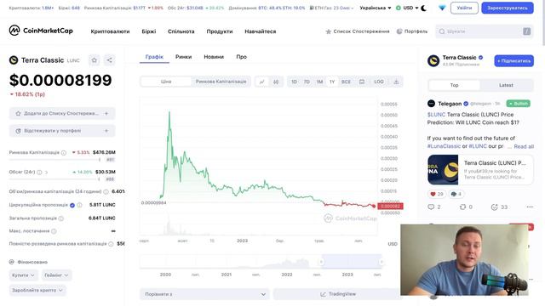Open Біржі in main navigation
This screenshot has width=545, height=306.
(149, 31)
